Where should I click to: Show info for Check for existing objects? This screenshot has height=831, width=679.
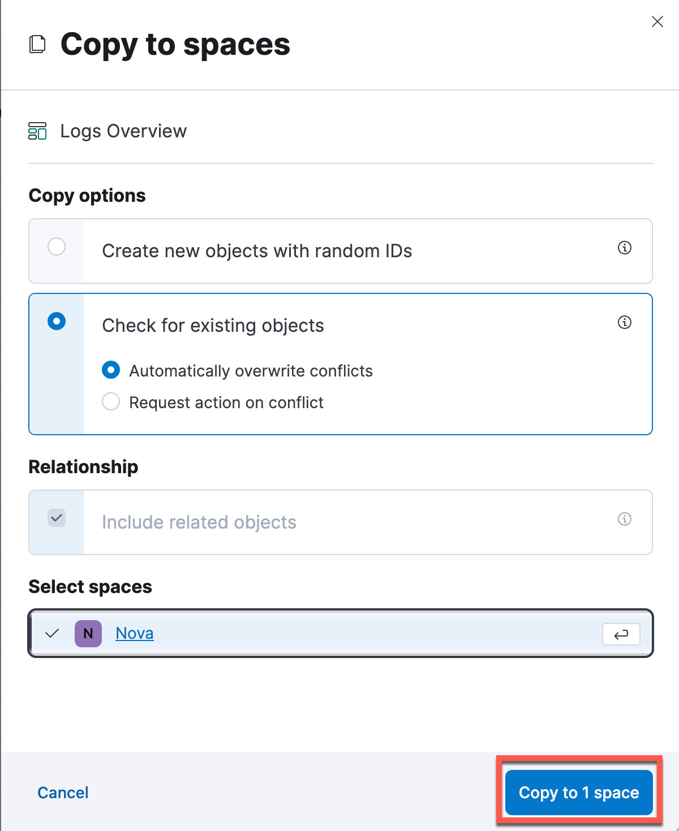[625, 322]
